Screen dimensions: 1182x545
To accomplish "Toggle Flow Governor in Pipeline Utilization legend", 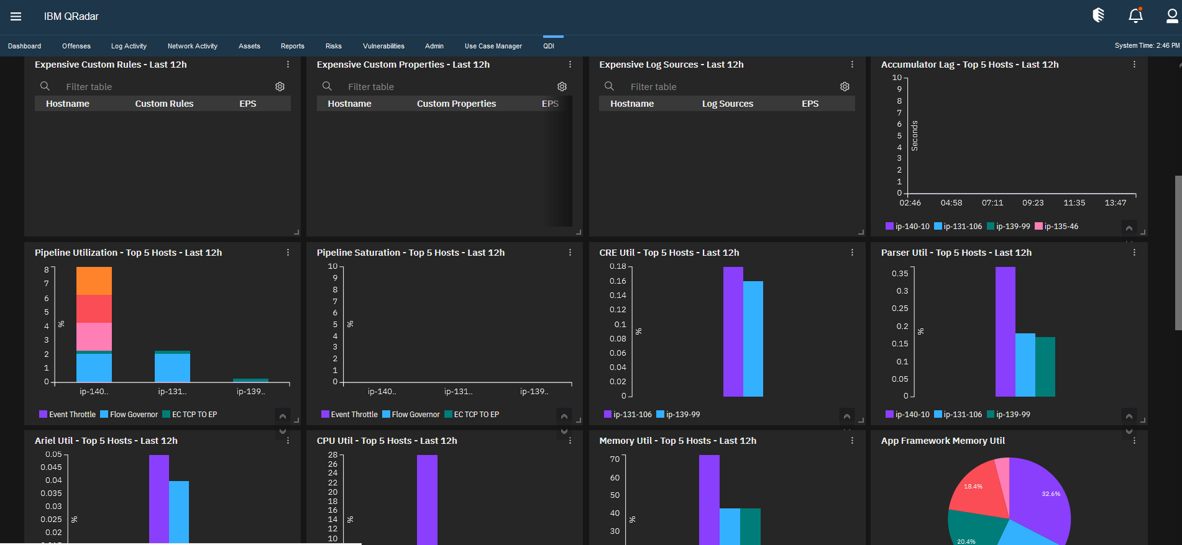I will coord(129,415).
